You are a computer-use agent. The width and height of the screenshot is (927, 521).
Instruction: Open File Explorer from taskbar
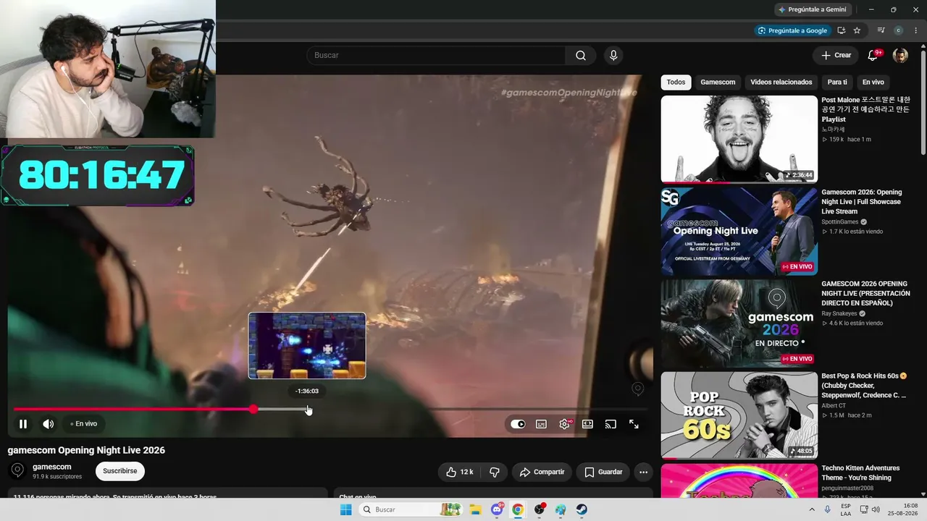(x=476, y=509)
